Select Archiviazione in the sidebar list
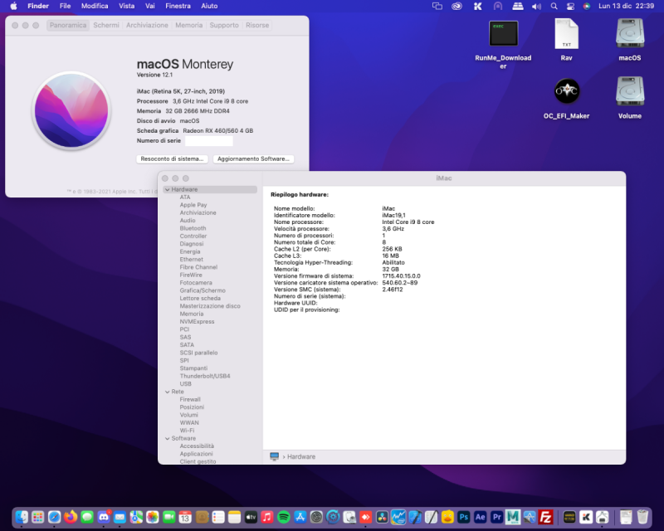 click(198, 213)
